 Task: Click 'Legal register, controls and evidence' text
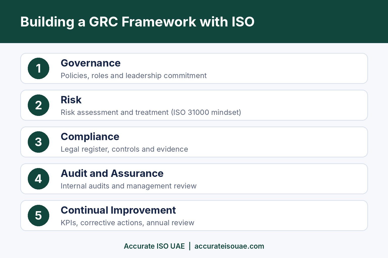pyautogui.click(x=124, y=149)
